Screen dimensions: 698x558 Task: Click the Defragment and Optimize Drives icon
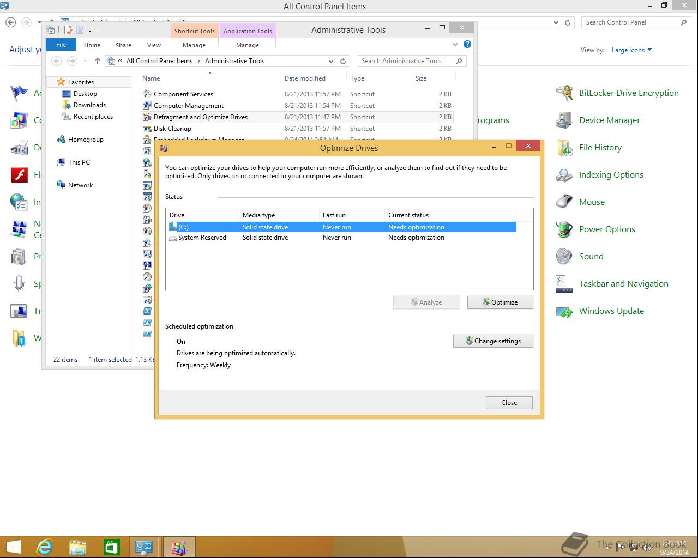click(x=147, y=117)
